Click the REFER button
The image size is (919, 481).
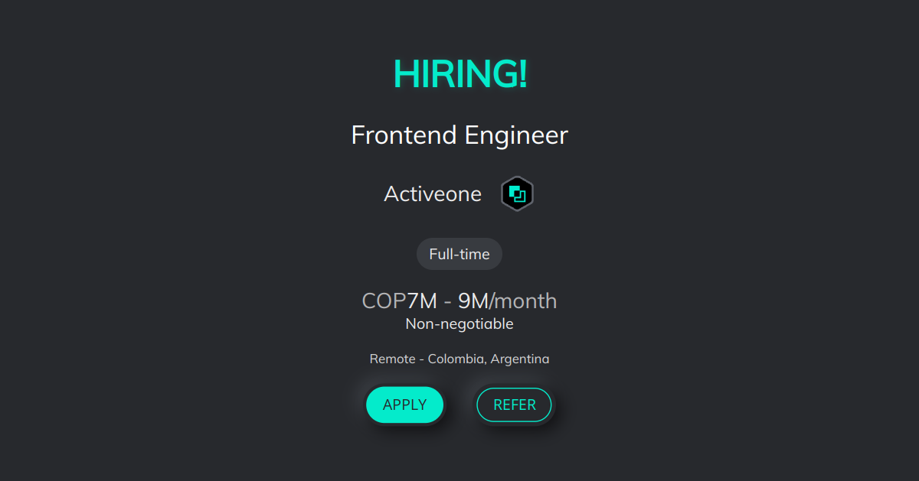point(514,405)
